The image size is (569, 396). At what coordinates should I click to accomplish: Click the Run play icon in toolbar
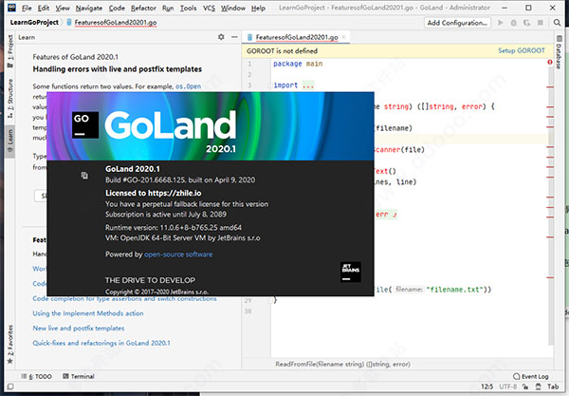501,23
